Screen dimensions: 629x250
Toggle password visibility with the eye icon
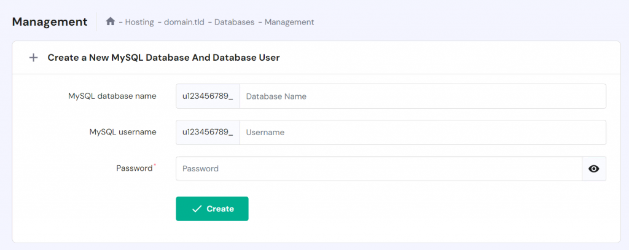593,168
